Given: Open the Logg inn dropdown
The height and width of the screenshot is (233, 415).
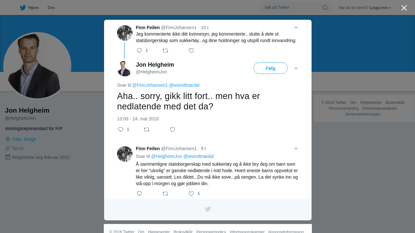Looking at the screenshot, I should 380,8.
